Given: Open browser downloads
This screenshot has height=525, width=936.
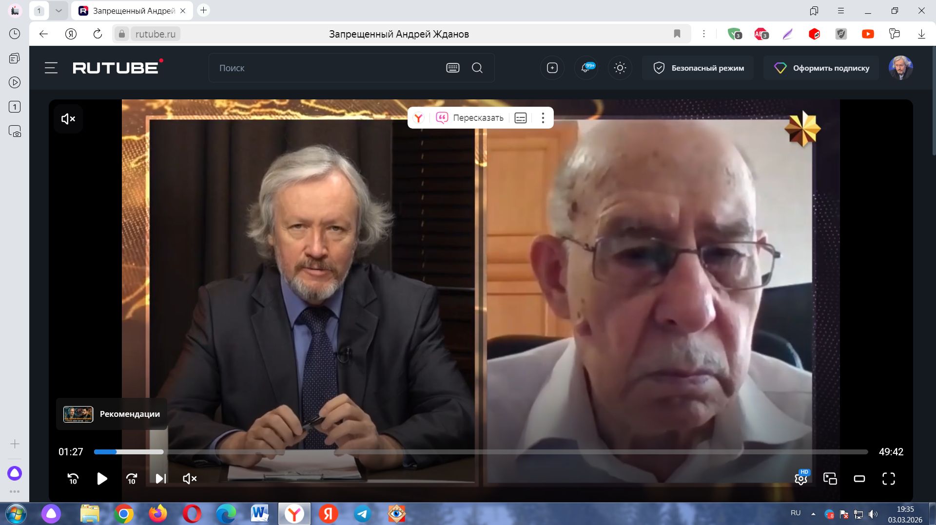Looking at the screenshot, I should 921,34.
